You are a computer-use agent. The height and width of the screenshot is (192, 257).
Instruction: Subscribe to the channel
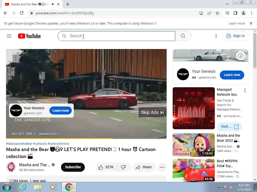coord(73,167)
